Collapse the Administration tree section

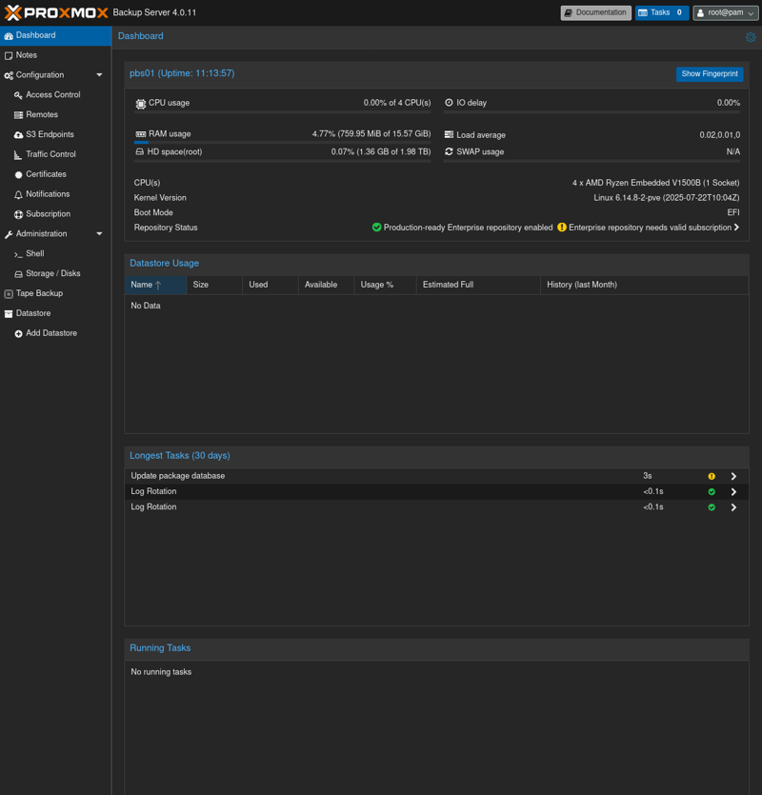click(99, 234)
